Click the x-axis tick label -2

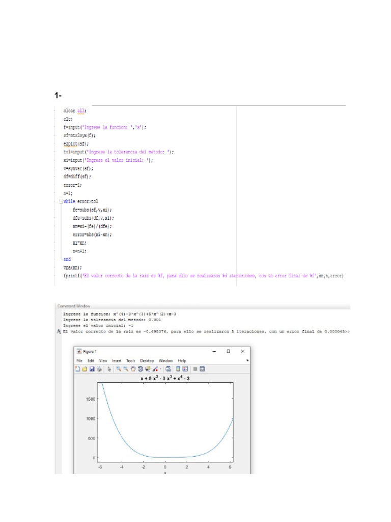(x=143, y=467)
